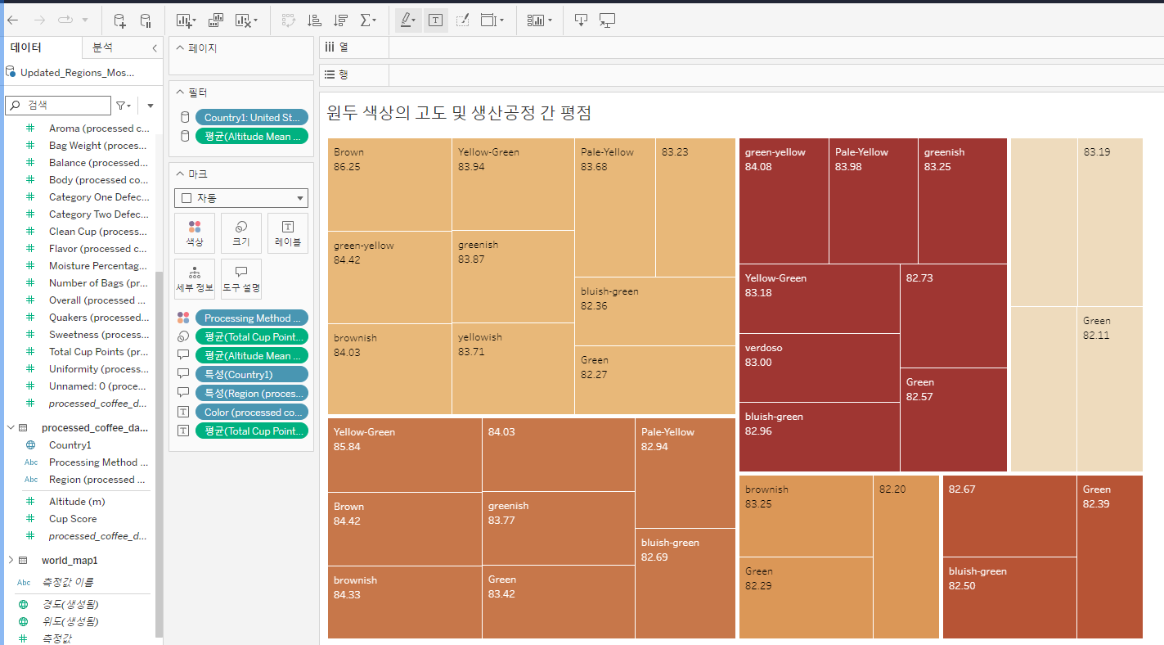Screen dimensions: 1164x645
Task: Sort descending from toolbar
Action: 341,20
